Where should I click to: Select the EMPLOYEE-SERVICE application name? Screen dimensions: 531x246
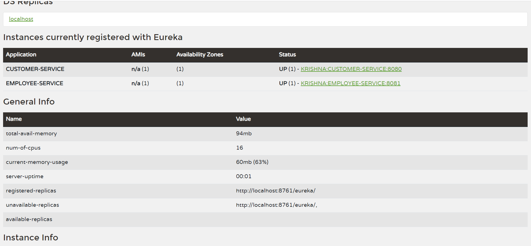tap(35, 83)
